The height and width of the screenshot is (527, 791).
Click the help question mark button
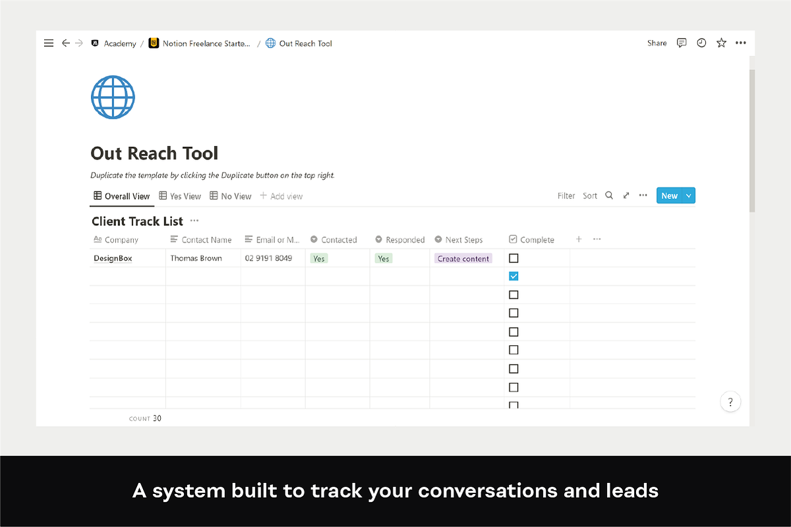coord(730,402)
